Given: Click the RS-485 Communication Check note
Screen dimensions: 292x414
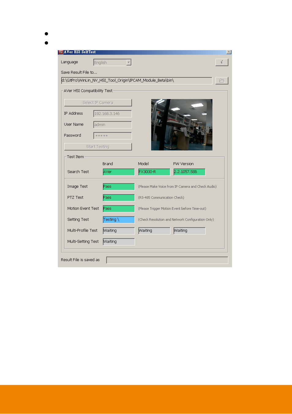Looking at the screenshot, I should point(161,198).
